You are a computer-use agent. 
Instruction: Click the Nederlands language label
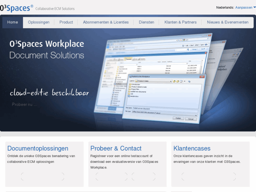(x=225, y=7)
